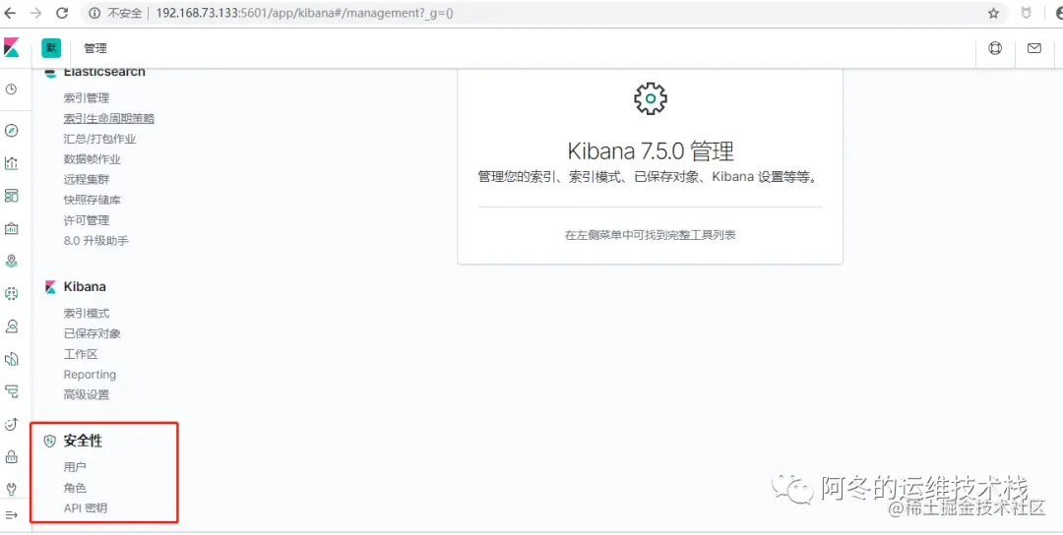Open 索引生命周期策略
The image size is (1063, 535).
coord(109,119)
